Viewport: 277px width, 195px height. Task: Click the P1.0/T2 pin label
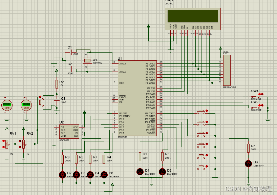pyautogui.click(x=123, y=113)
